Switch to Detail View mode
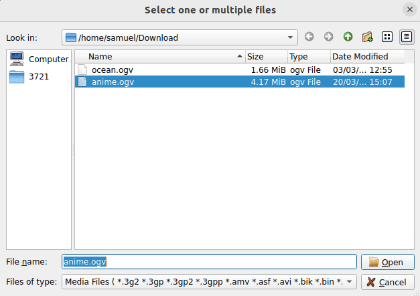420x296 pixels. [406, 37]
